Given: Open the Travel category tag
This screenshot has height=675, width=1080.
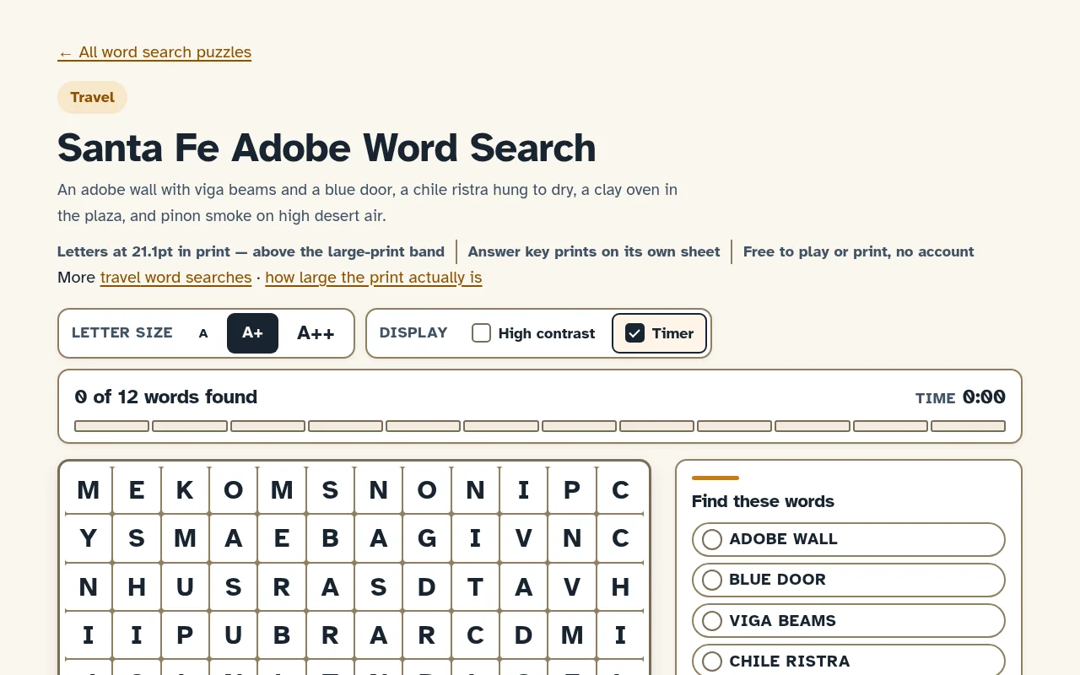Looking at the screenshot, I should (92, 97).
